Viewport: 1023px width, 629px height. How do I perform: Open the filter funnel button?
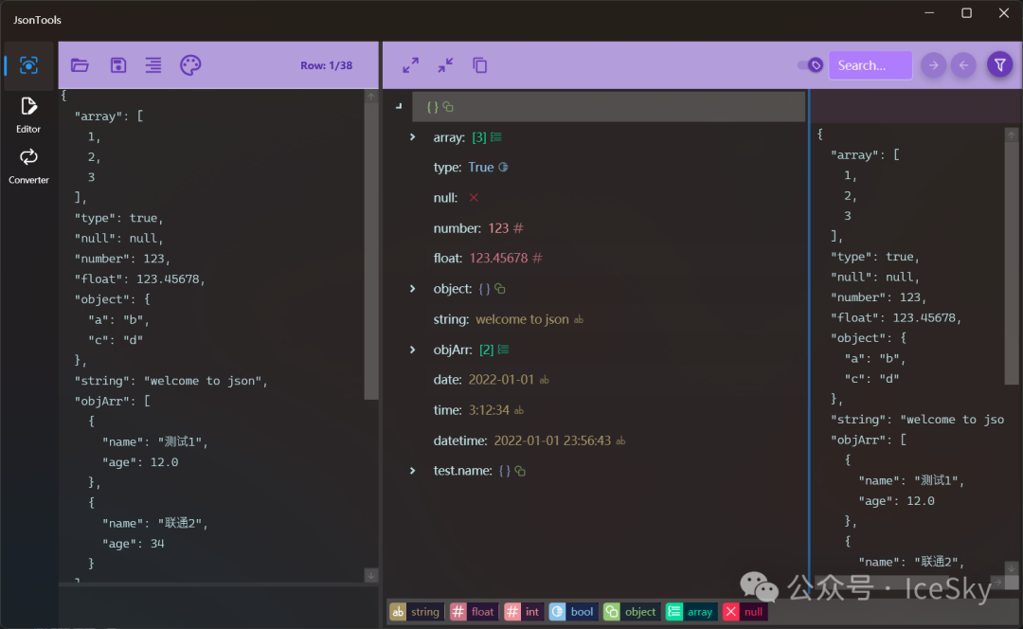pos(999,65)
